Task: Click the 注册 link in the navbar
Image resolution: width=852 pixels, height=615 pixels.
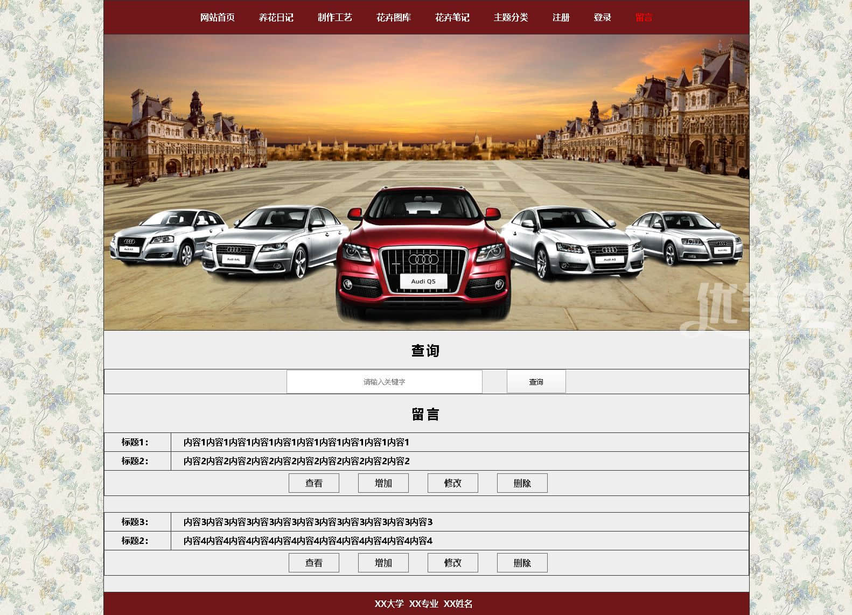Action: click(x=561, y=17)
